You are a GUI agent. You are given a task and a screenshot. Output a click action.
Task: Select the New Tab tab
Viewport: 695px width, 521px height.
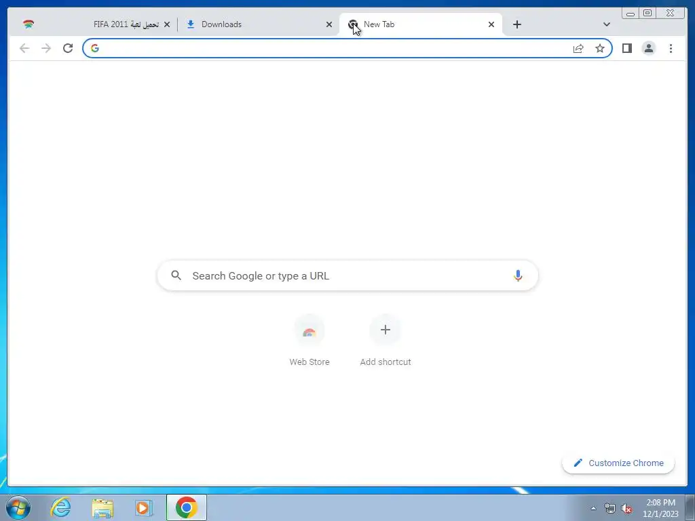[x=420, y=24]
